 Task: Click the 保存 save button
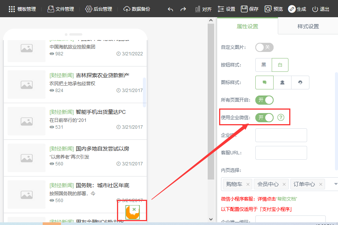pyautogui.click(x=250, y=9)
